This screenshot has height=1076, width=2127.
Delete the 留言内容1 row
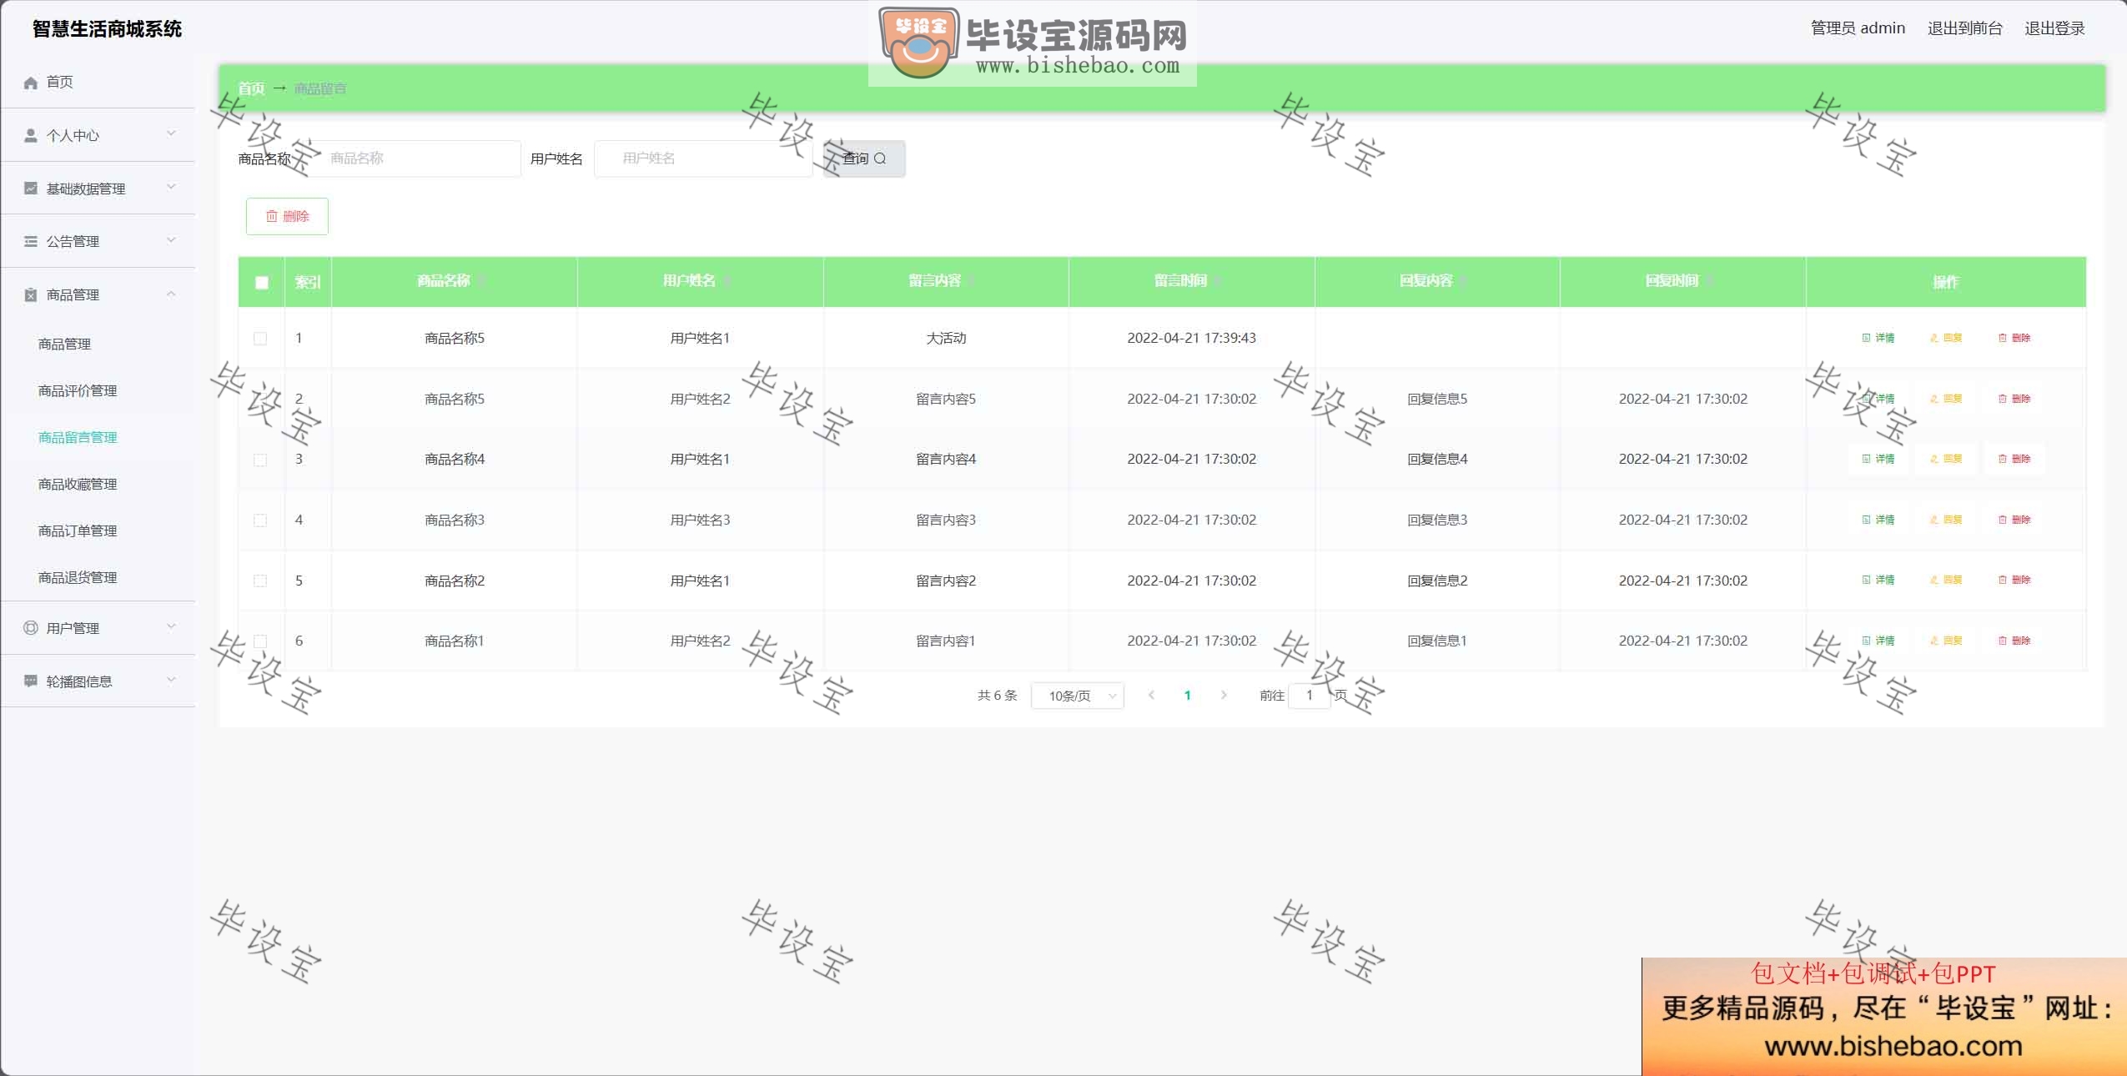click(2014, 641)
